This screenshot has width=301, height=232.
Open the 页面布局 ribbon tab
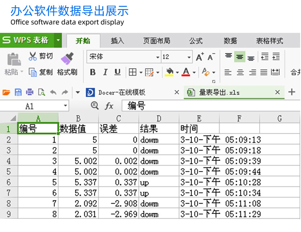click(x=157, y=41)
